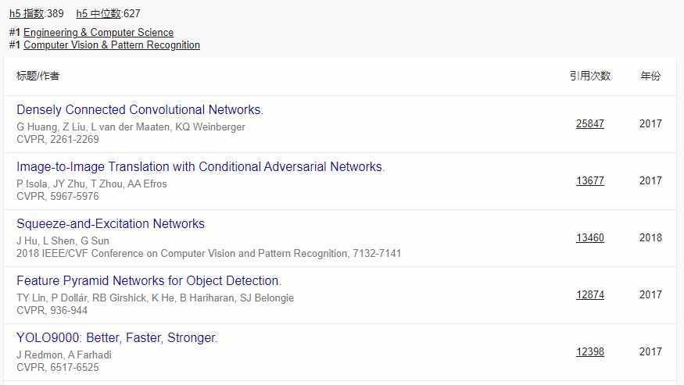The height and width of the screenshot is (385, 684).
Task: Open Image-to-Image Translation paper title
Action: (x=200, y=166)
